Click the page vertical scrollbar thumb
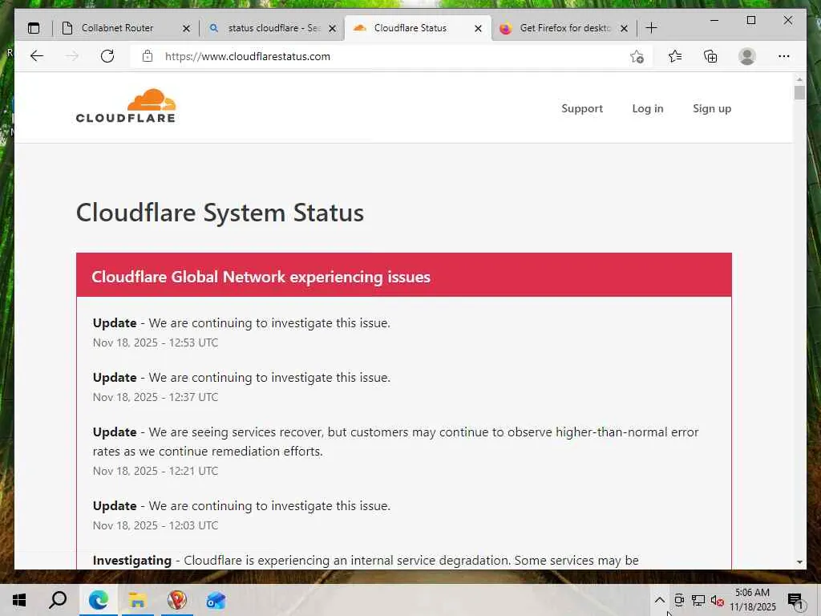Viewport: 821px width, 616px height. pyautogui.click(x=799, y=93)
